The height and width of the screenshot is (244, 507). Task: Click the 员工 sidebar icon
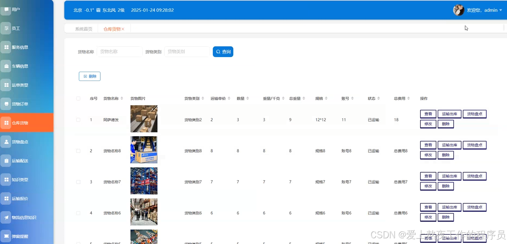coord(6,28)
